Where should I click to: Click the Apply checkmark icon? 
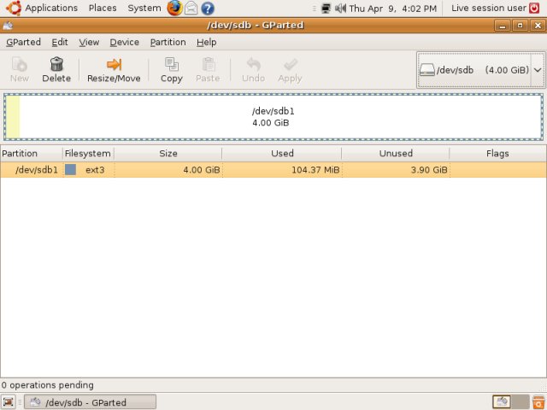click(x=291, y=64)
